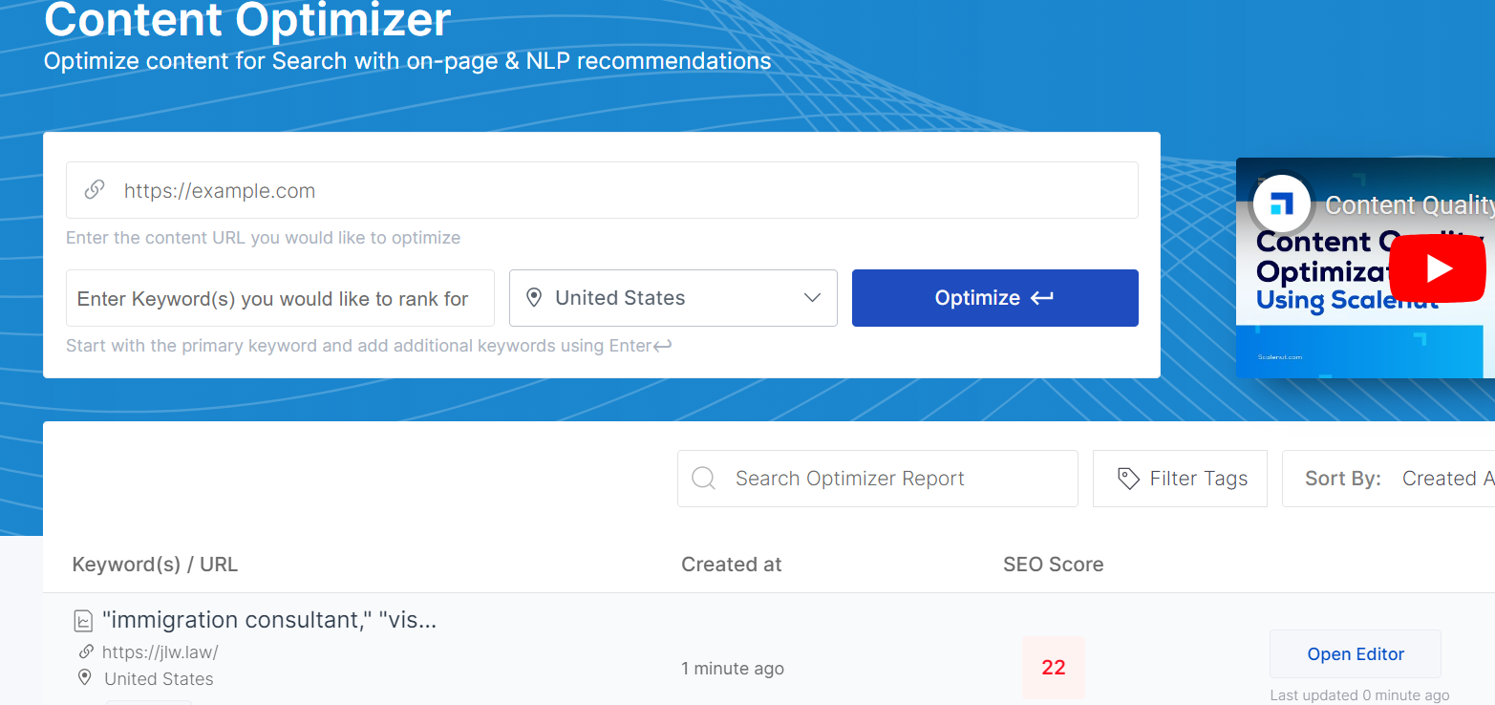
Task: Open the https://jlw.law/ link
Action: [x=160, y=652]
